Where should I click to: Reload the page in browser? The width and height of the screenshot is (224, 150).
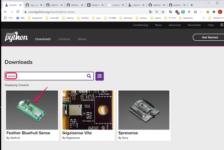tap(19, 12)
